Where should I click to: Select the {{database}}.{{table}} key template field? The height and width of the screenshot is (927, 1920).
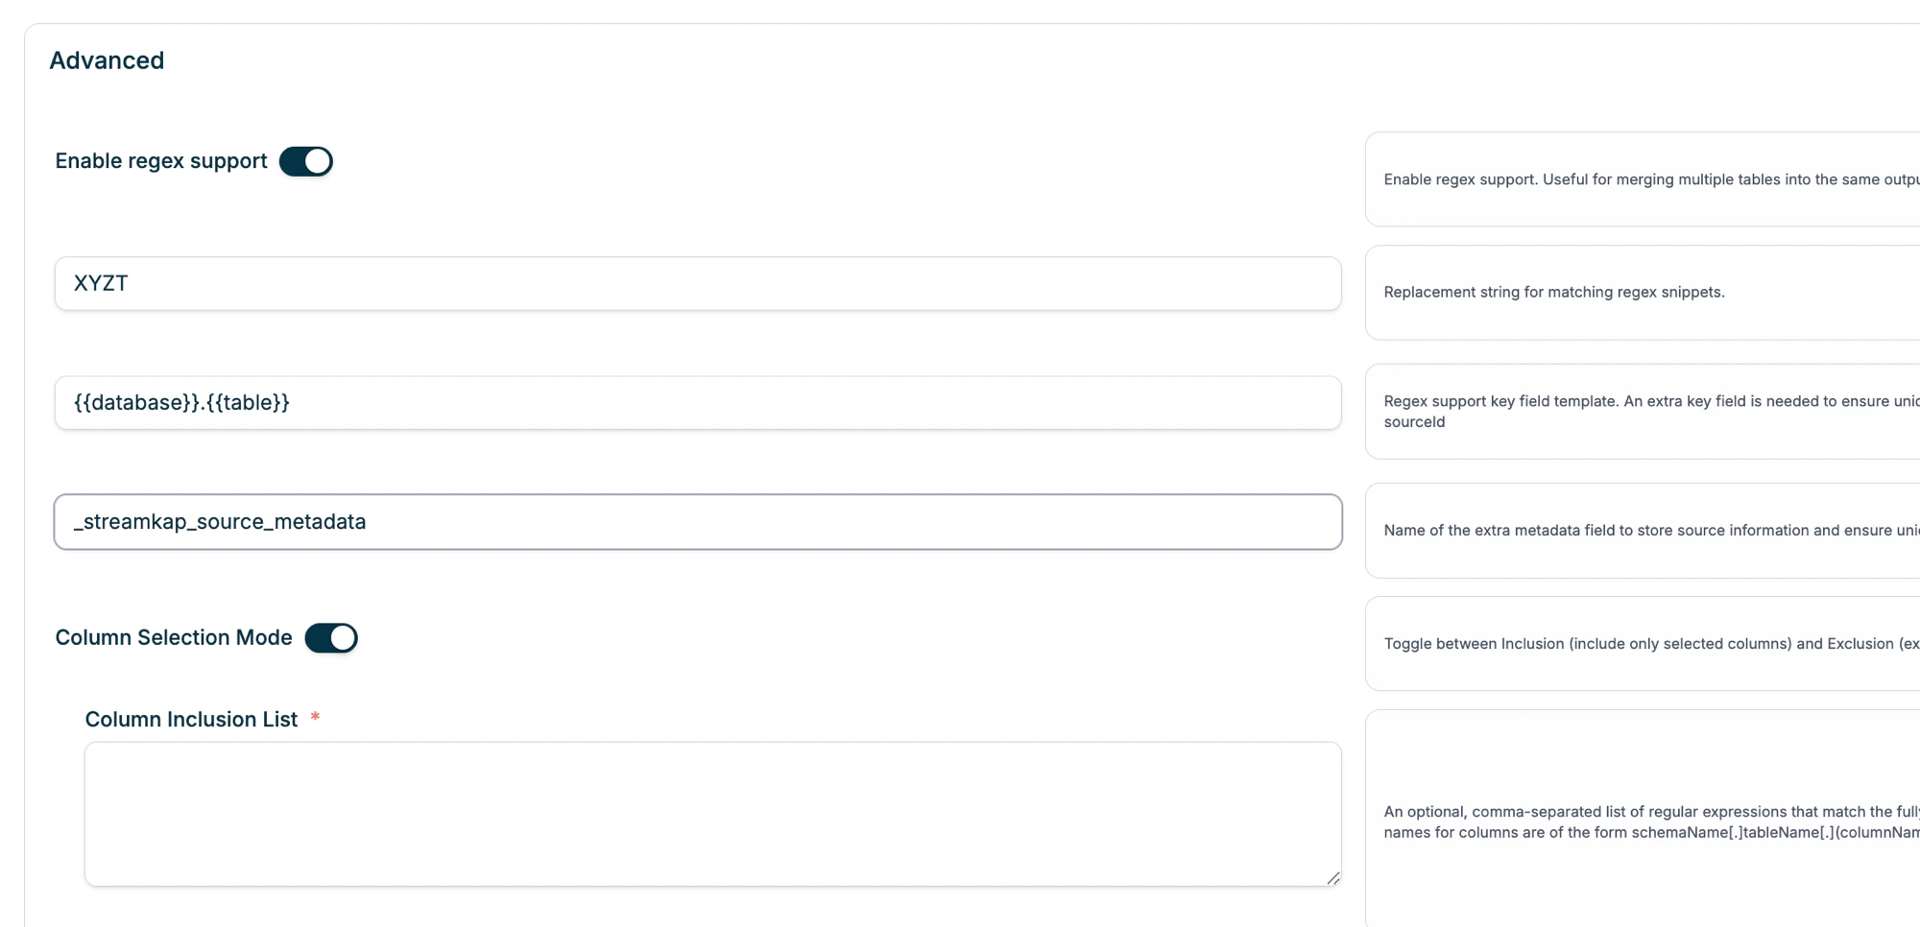698,403
